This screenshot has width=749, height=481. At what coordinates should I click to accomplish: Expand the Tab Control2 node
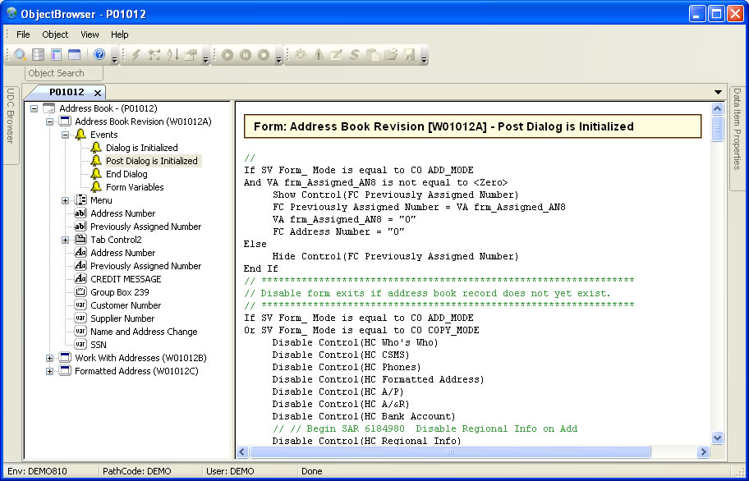(x=66, y=240)
